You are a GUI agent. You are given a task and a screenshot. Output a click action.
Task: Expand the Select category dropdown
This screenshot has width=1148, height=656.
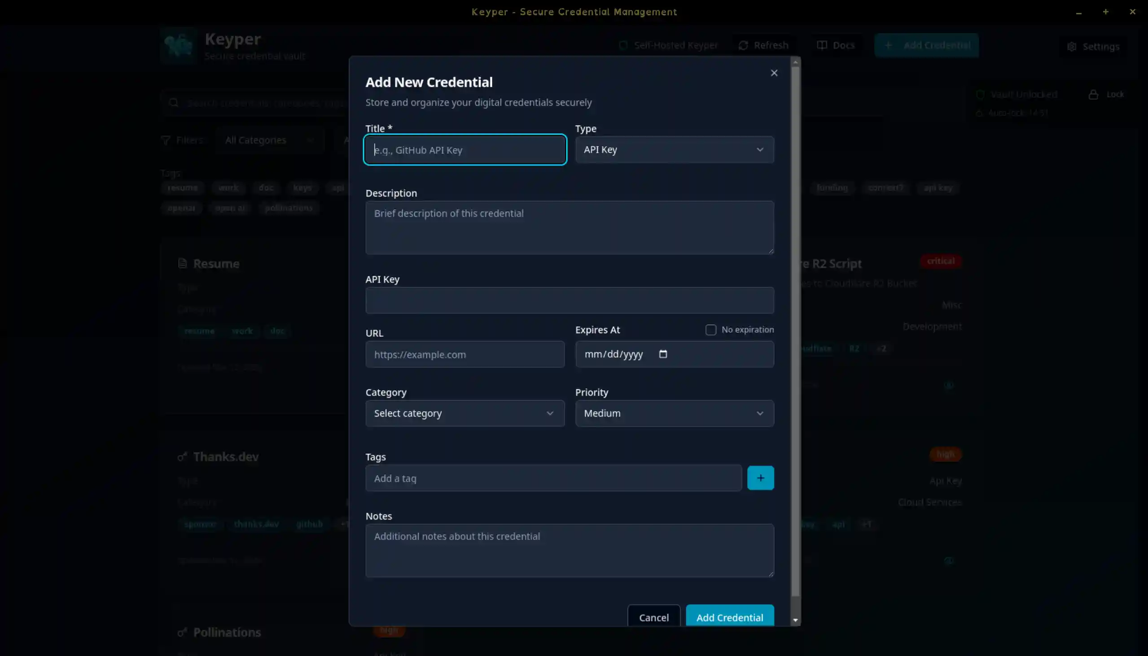(464, 413)
